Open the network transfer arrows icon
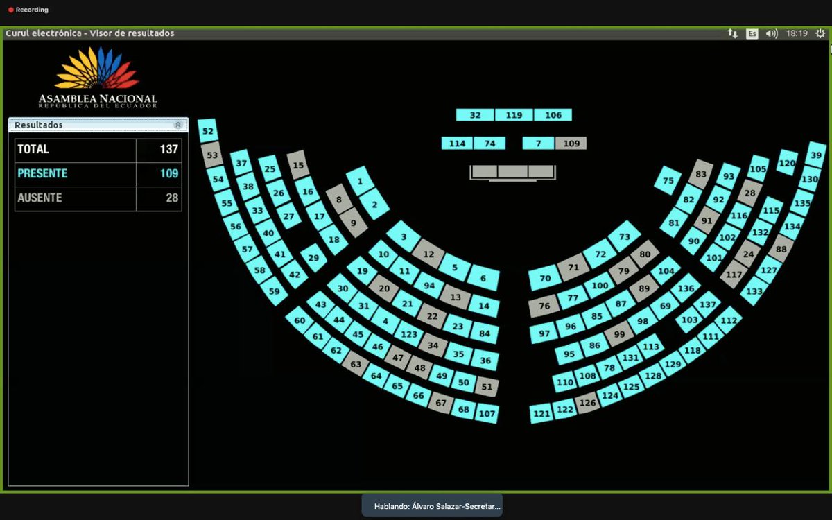 pos(732,33)
